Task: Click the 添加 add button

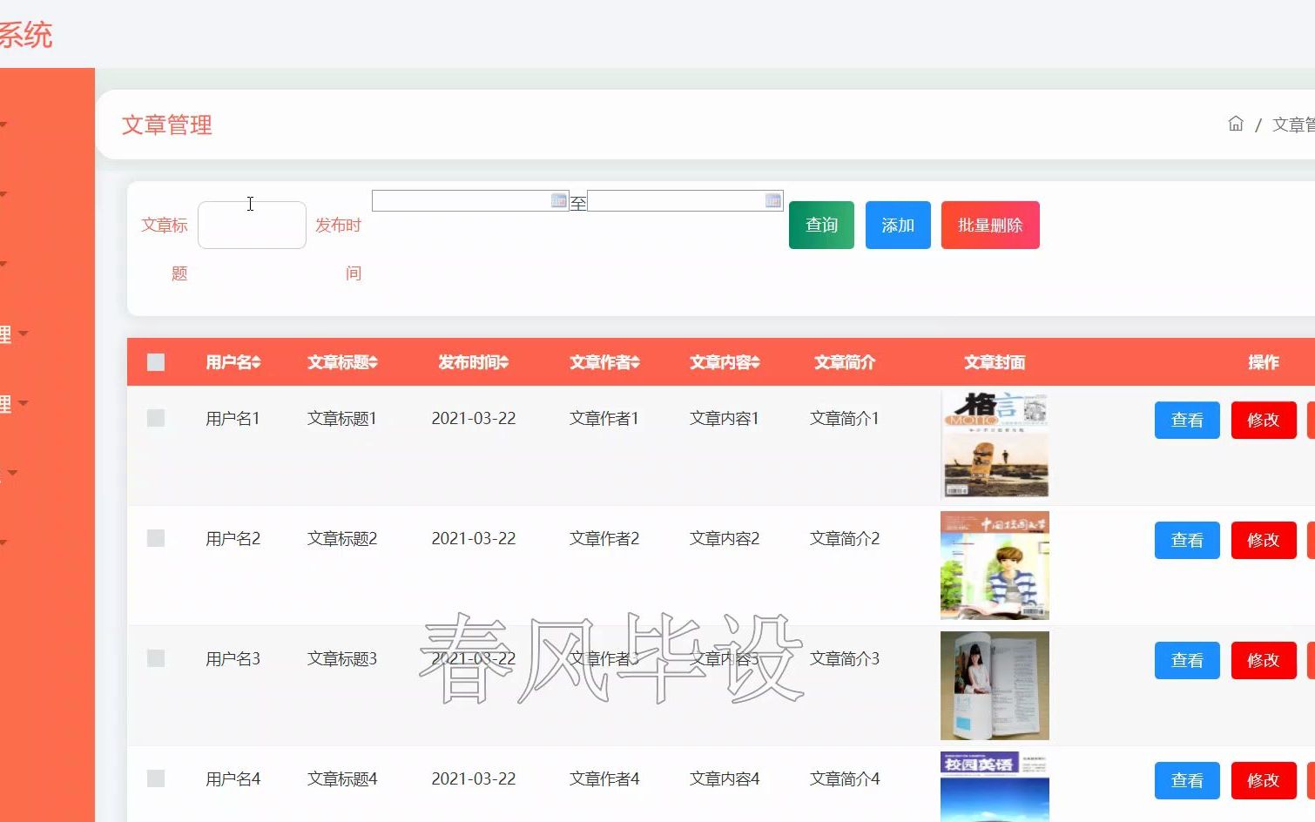Action: coord(898,225)
